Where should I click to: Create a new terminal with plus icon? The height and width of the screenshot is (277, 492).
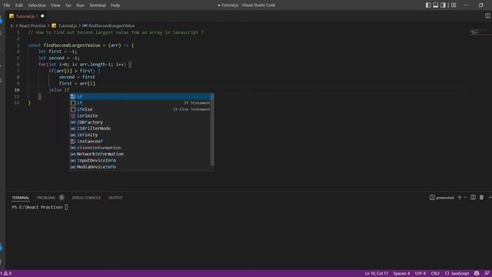click(460, 198)
